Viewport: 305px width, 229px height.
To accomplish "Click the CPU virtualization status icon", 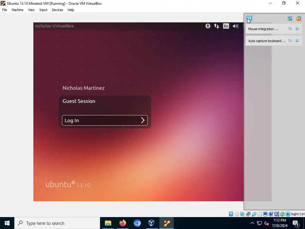I will (x=277, y=214).
